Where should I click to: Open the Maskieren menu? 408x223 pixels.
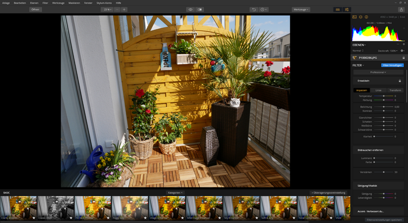point(74,3)
